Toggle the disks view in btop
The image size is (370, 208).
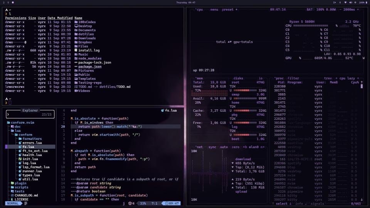(x=238, y=78)
